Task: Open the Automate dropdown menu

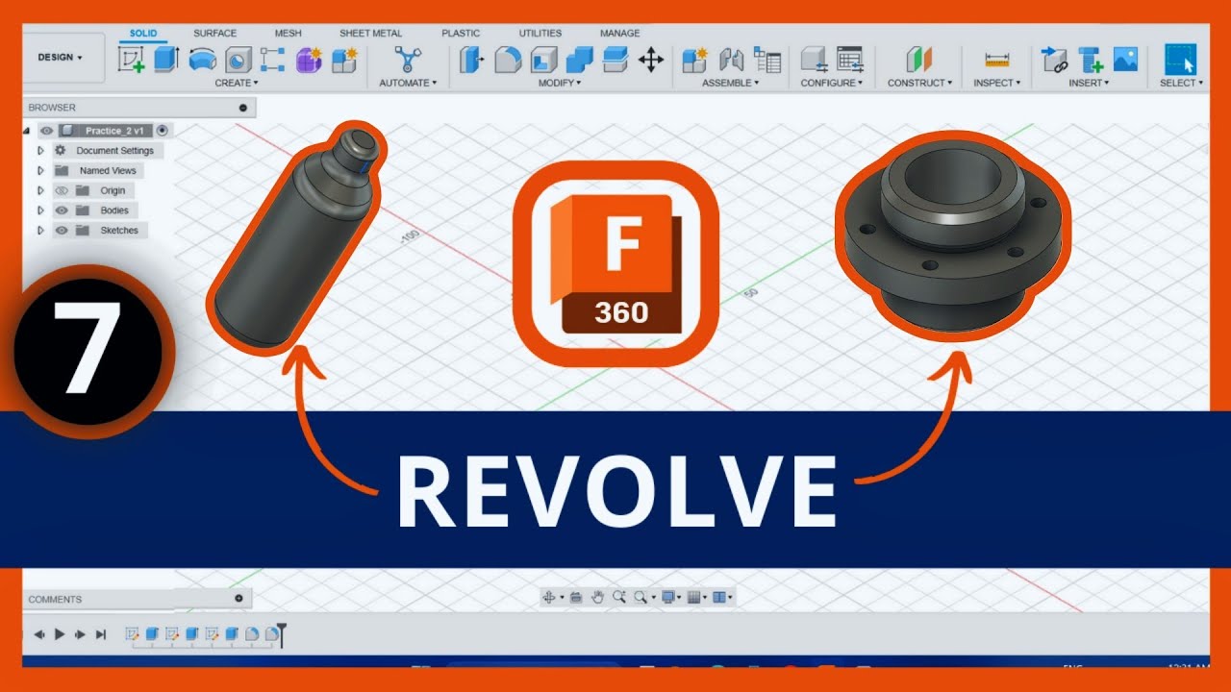Action: point(408,84)
